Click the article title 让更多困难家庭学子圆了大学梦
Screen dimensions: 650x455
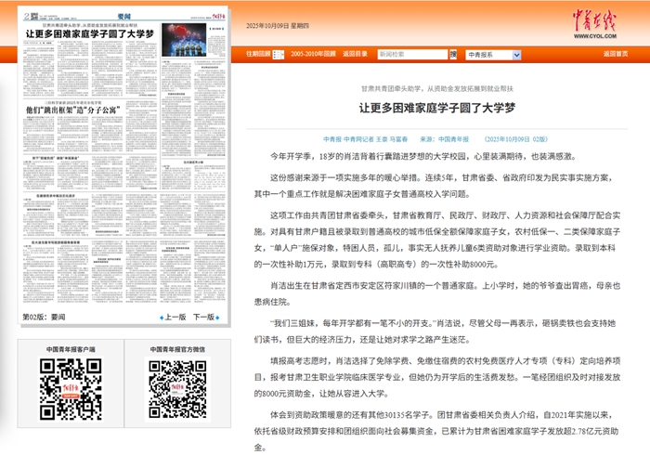pyautogui.click(x=436, y=109)
